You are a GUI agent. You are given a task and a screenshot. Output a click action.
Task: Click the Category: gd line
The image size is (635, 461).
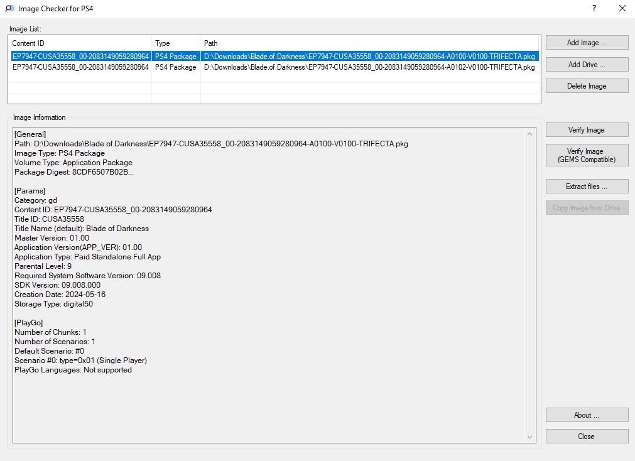pyautogui.click(x=36, y=200)
